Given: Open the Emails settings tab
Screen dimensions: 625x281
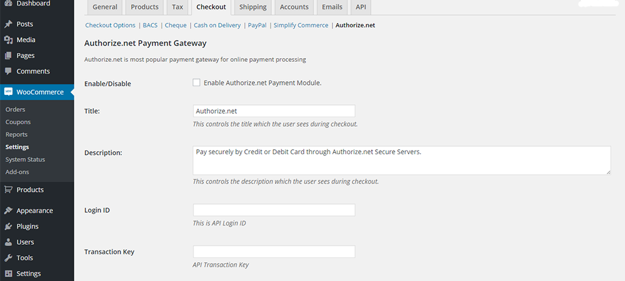Looking at the screenshot, I should point(332,7).
